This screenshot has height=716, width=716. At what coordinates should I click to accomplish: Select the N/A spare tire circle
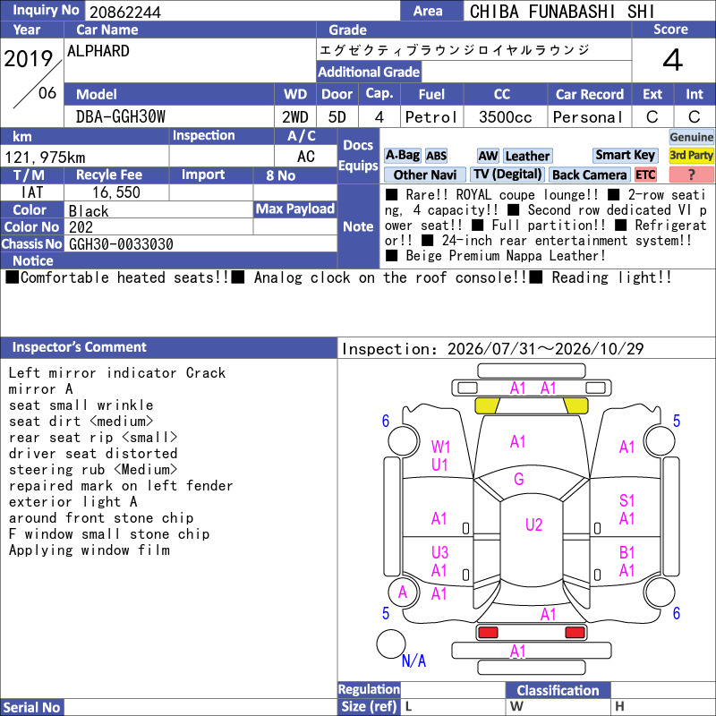391,644
